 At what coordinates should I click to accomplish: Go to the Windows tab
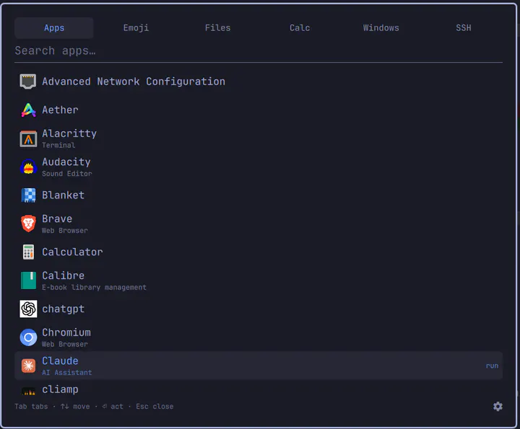381,28
